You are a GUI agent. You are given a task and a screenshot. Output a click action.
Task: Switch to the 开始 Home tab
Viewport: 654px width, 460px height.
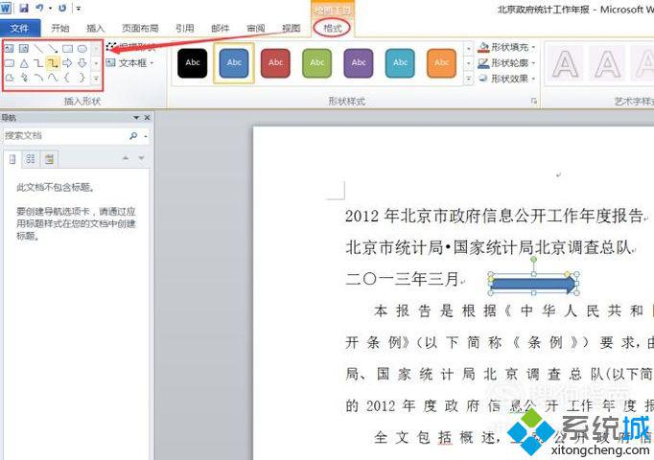[60, 28]
